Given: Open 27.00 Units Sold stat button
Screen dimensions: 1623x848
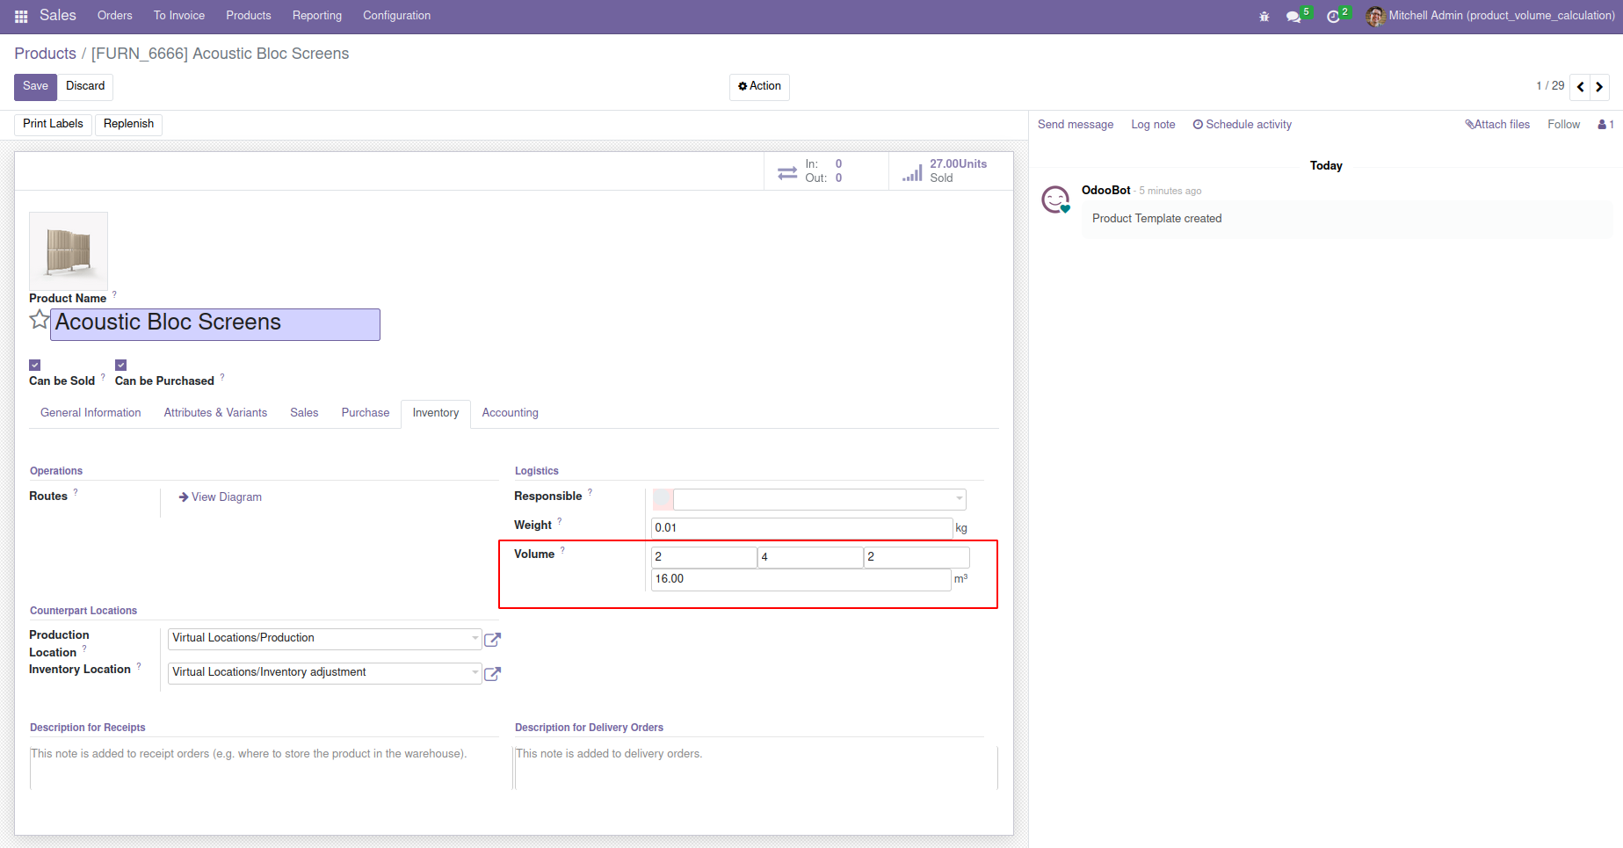Looking at the screenshot, I should pos(951,170).
